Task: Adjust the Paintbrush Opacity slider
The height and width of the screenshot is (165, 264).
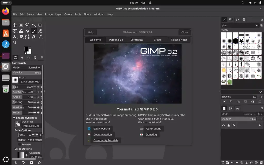Action: coord(27,72)
